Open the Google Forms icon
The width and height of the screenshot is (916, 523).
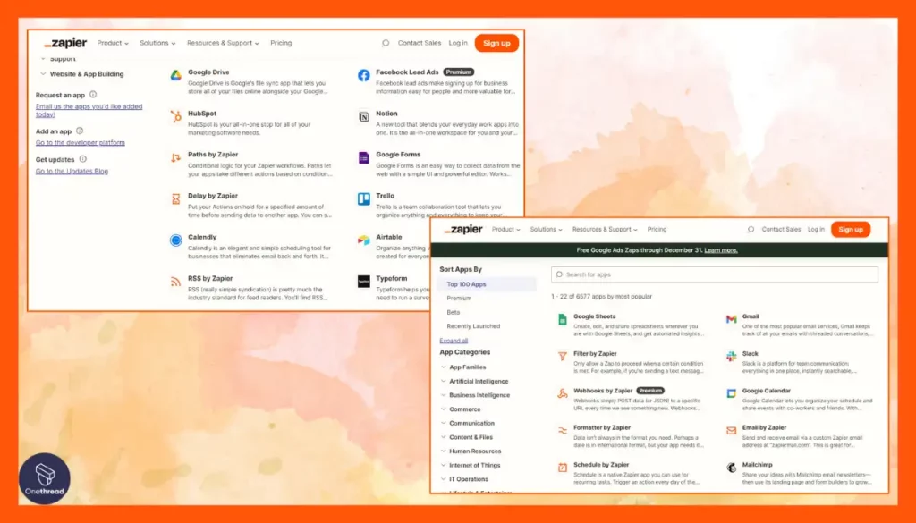(364, 157)
